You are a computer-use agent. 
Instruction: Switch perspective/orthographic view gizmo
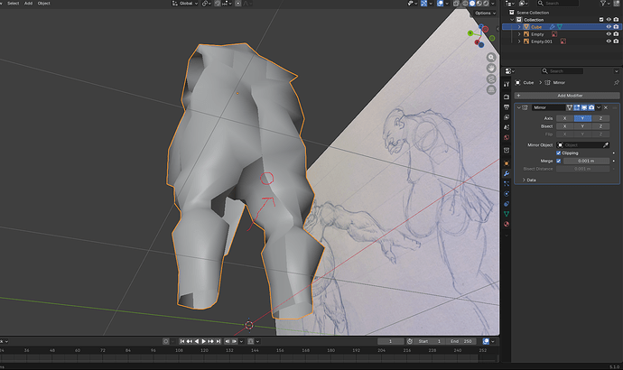(491, 89)
